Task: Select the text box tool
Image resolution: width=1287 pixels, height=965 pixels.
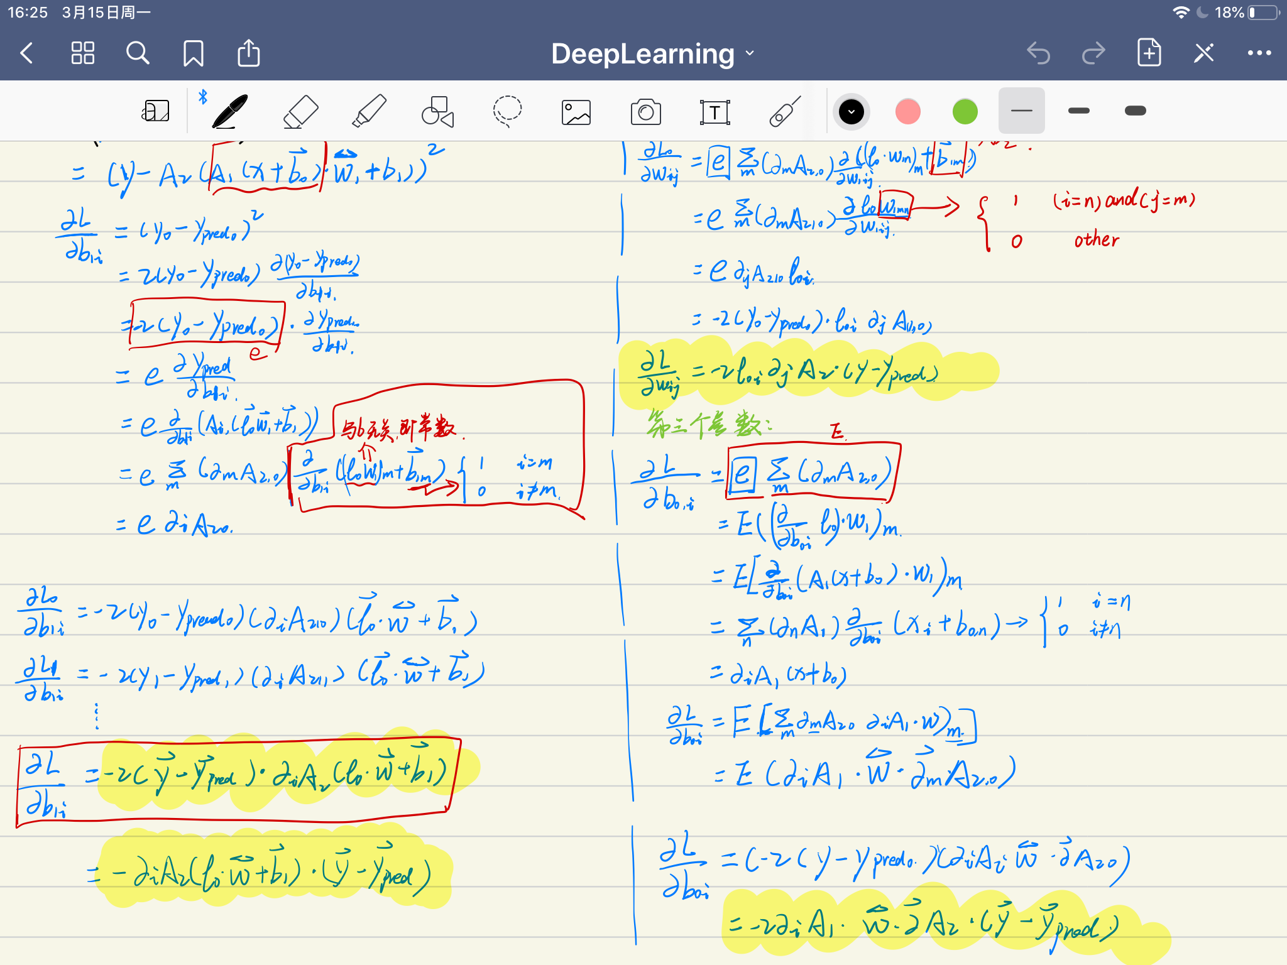Action: (x=715, y=112)
